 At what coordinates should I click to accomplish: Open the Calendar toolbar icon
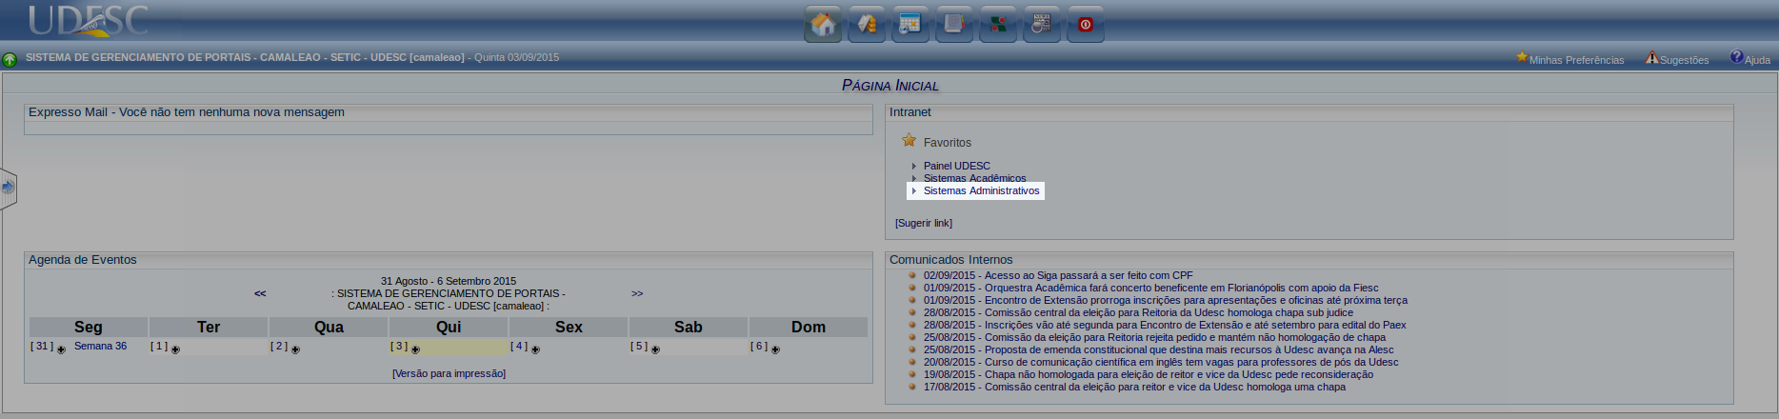click(x=910, y=24)
